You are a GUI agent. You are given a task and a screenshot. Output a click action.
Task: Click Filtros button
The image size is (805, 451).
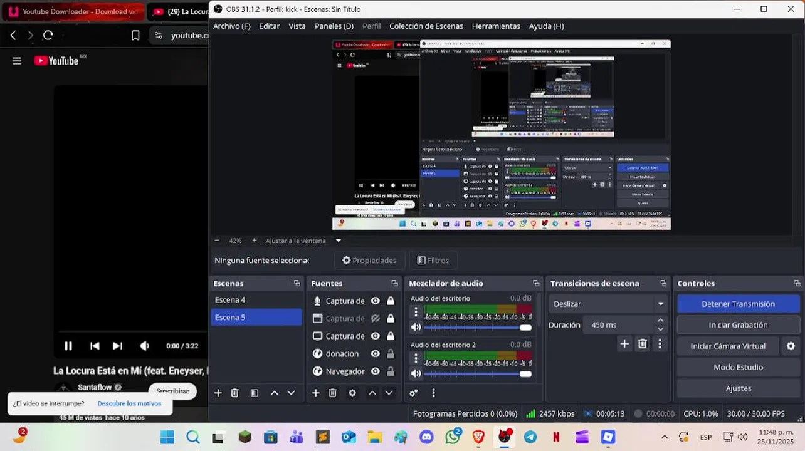pyautogui.click(x=433, y=260)
